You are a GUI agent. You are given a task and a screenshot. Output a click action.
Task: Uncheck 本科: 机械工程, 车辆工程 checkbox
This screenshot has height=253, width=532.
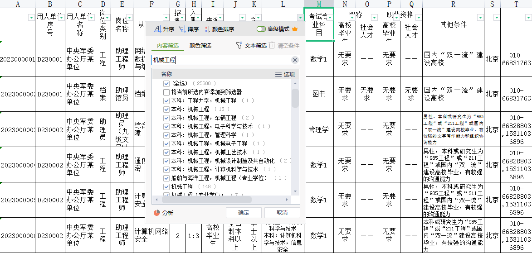(x=166, y=118)
